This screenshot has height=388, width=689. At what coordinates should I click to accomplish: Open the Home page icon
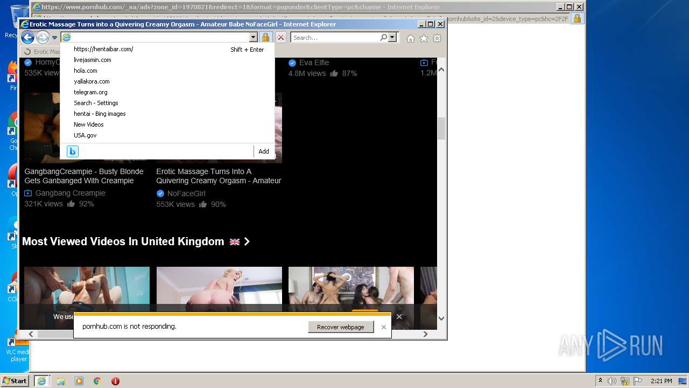coord(411,38)
